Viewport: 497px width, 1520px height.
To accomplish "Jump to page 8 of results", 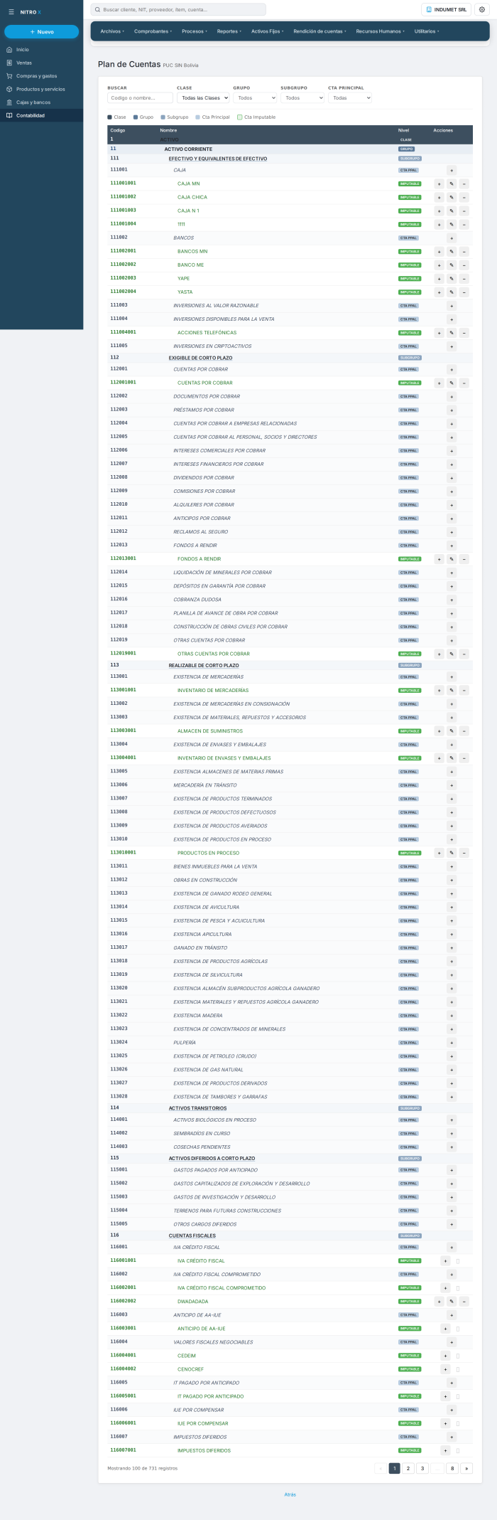I will click(x=452, y=1468).
